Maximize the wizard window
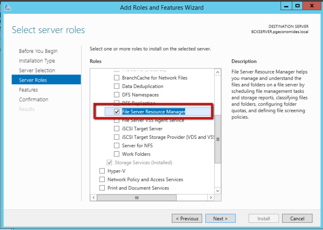The height and width of the screenshot is (230, 323). click(x=298, y=6)
